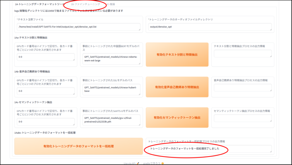Click the Gradio logo icon in footer

tap(163, 163)
